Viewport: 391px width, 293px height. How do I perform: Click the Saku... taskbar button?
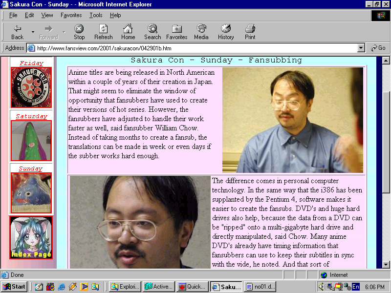click(226, 287)
